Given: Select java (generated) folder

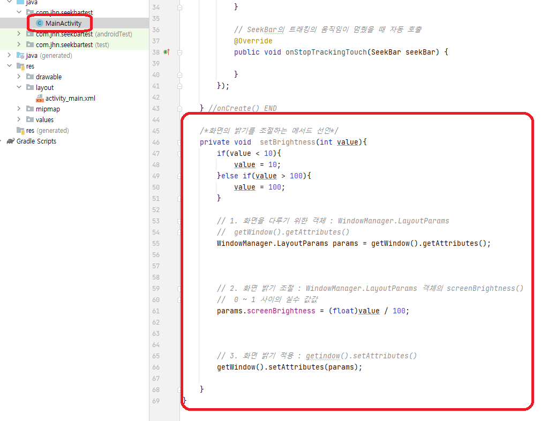Looking at the screenshot, I should pyautogui.click(x=49, y=56).
